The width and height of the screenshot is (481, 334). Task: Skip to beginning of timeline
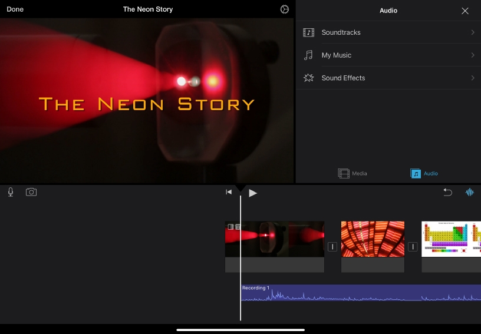229,192
